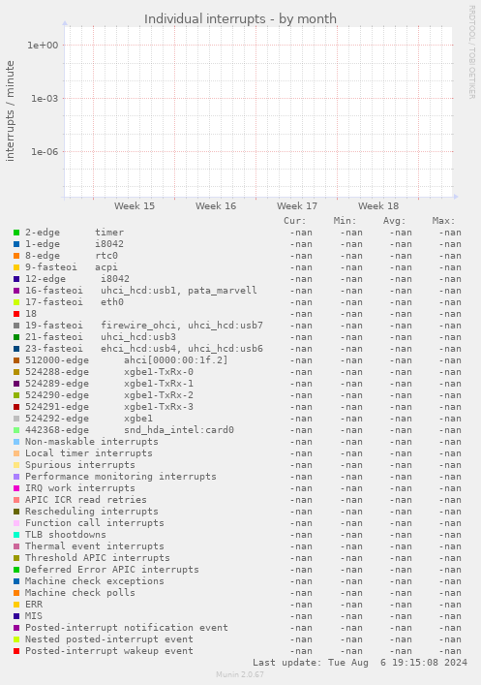This screenshot has width=481, height=685.
Task: Click the Week 18 axis label
Action: click(378, 206)
